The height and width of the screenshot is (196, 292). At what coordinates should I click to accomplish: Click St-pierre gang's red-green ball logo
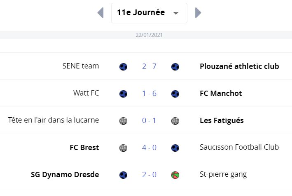[175, 175]
